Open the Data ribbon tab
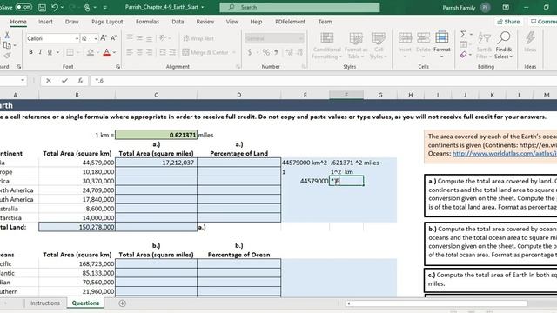 (x=178, y=22)
